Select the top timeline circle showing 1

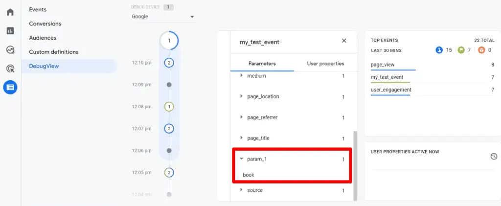[169, 41]
